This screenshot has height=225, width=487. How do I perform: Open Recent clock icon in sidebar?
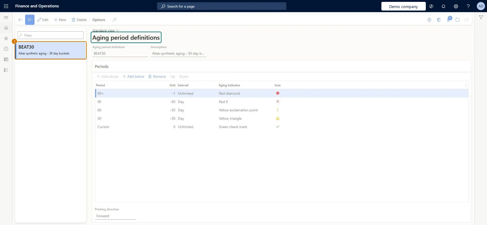pos(6,49)
